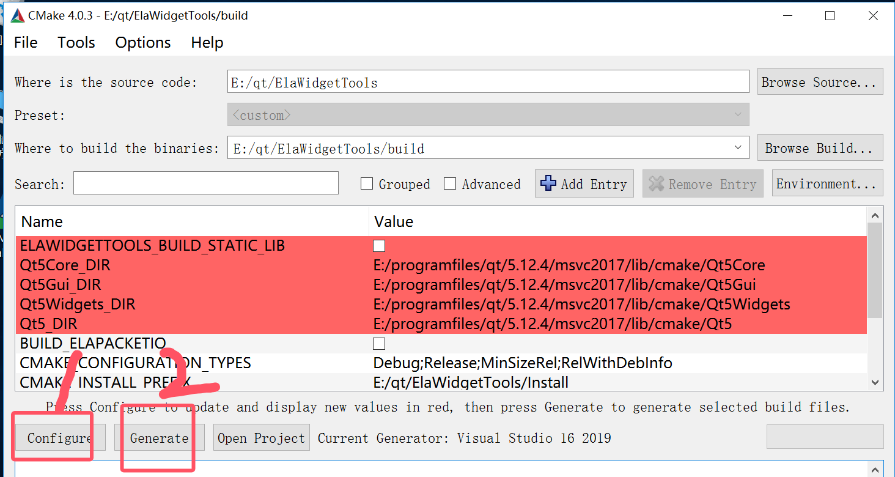Viewport: 895px width, 477px height.
Task: Click the scrollbar down arrow in the cache list
Action: [x=875, y=382]
